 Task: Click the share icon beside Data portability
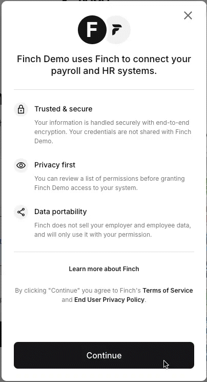pos(21,212)
